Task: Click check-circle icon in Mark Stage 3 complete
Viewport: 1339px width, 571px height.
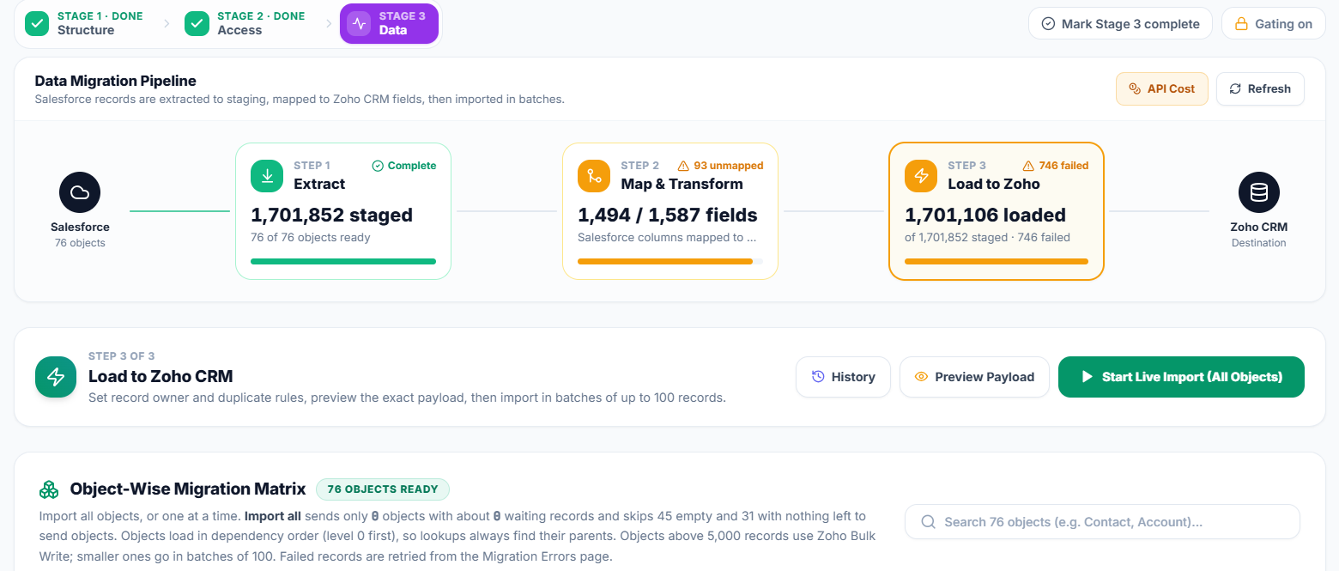Action: (x=1048, y=24)
